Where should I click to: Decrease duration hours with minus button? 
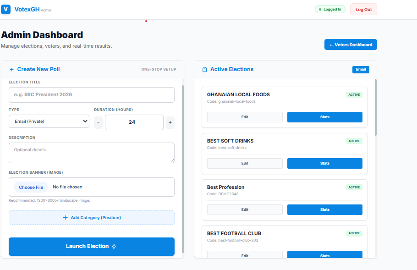point(98,122)
